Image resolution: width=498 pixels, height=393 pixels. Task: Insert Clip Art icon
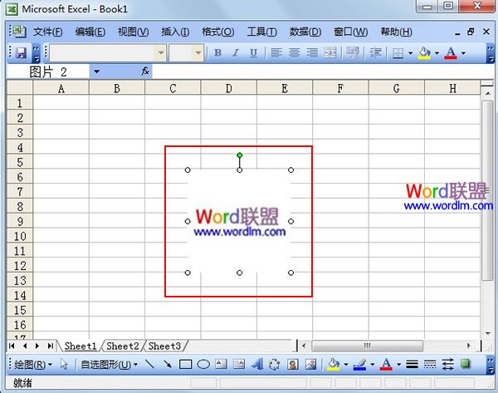tap(292, 365)
